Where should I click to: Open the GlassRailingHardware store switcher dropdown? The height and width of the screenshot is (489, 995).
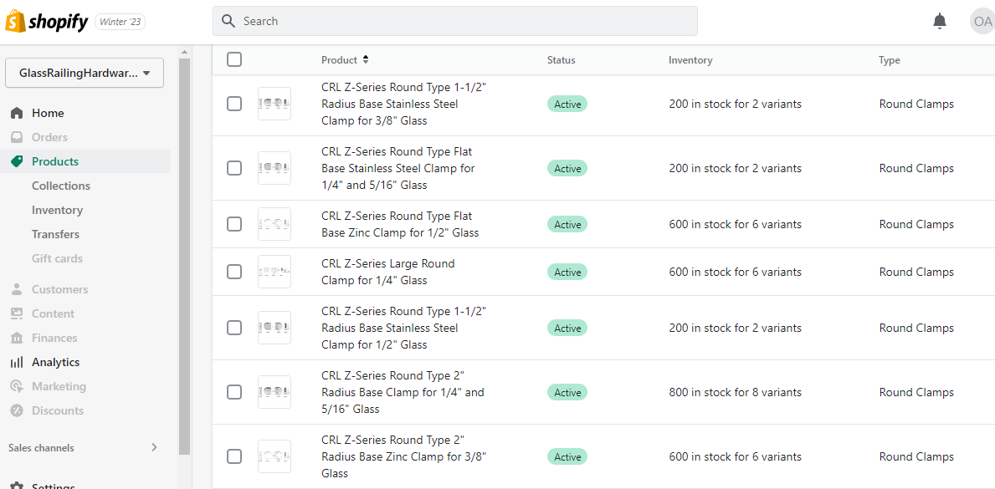pos(84,73)
